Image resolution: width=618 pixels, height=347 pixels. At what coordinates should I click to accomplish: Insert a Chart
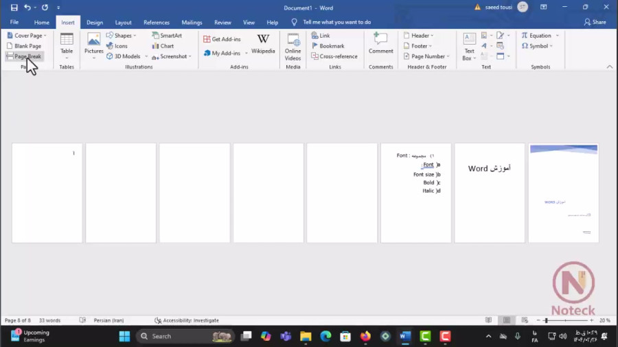pos(163,46)
